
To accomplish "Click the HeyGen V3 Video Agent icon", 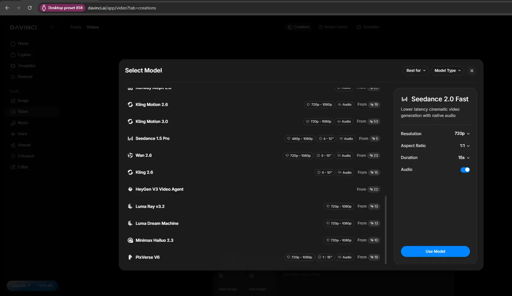I will pos(130,189).
